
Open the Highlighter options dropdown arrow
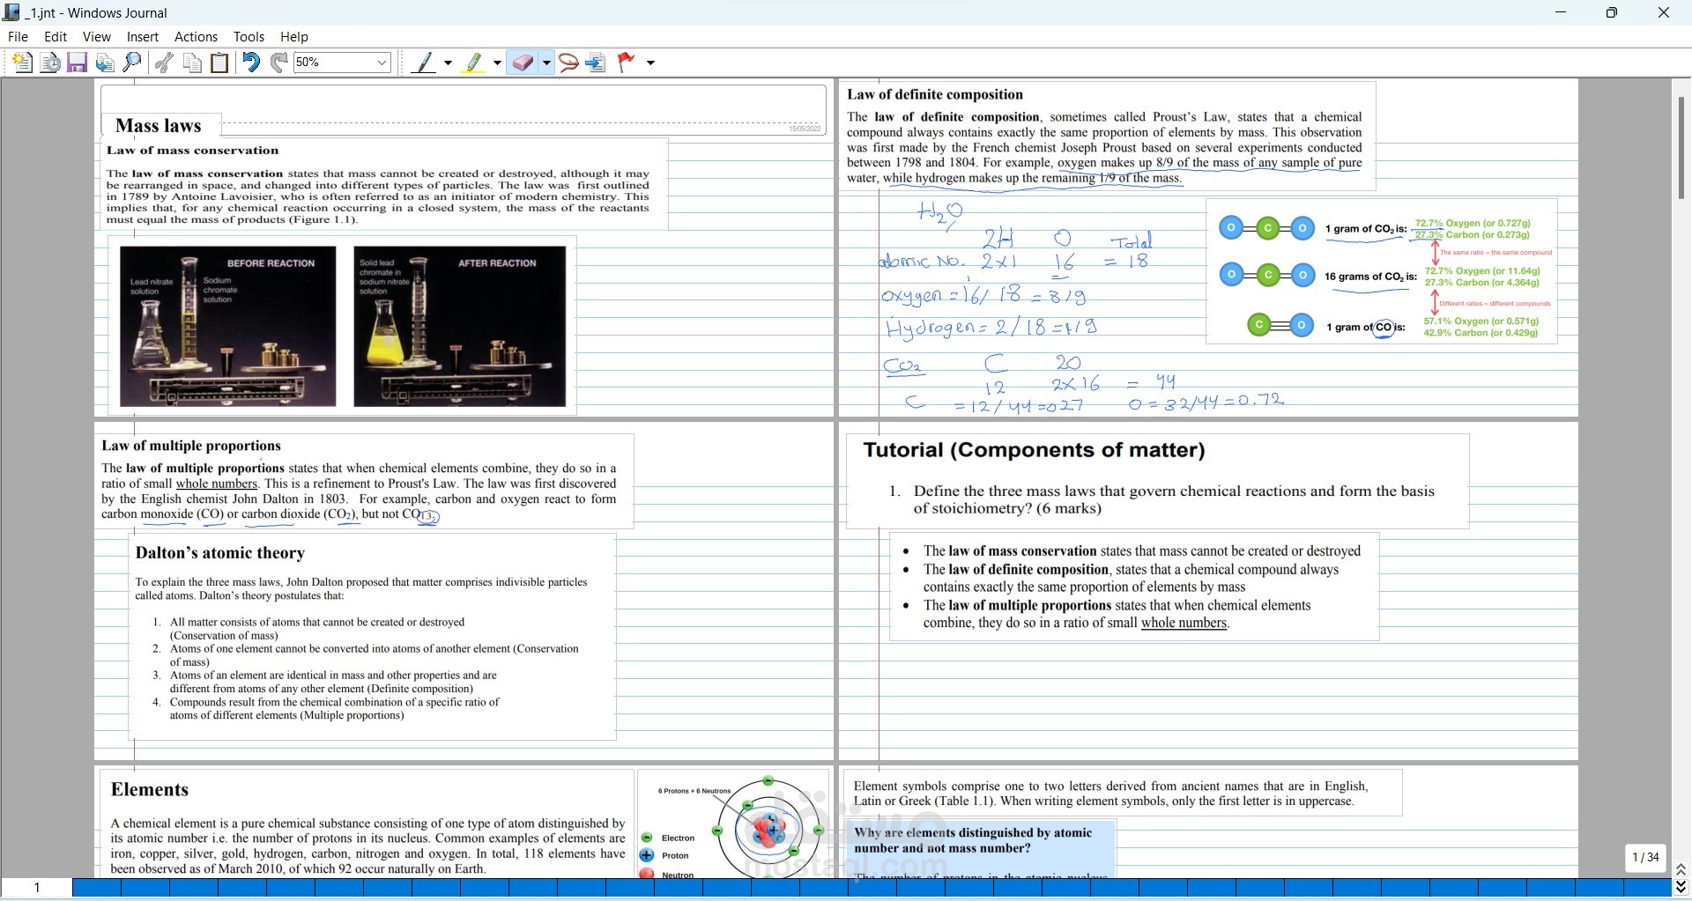(497, 63)
